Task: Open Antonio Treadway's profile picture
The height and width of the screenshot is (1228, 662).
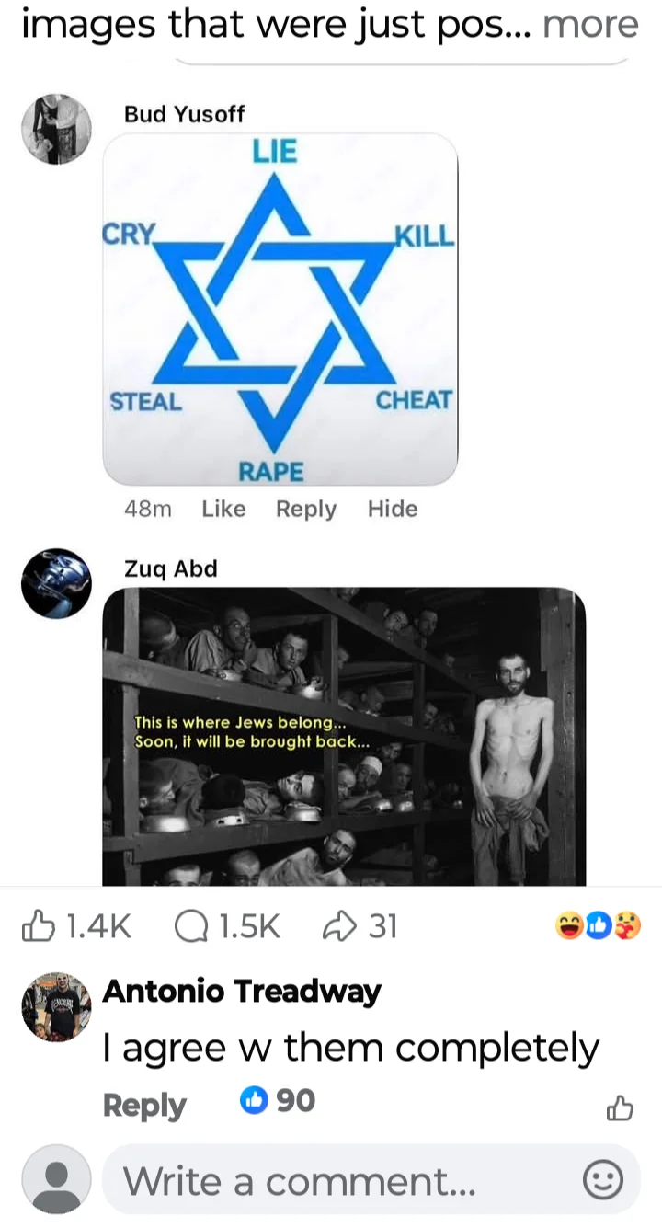Action: pyautogui.click(x=57, y=1006)
